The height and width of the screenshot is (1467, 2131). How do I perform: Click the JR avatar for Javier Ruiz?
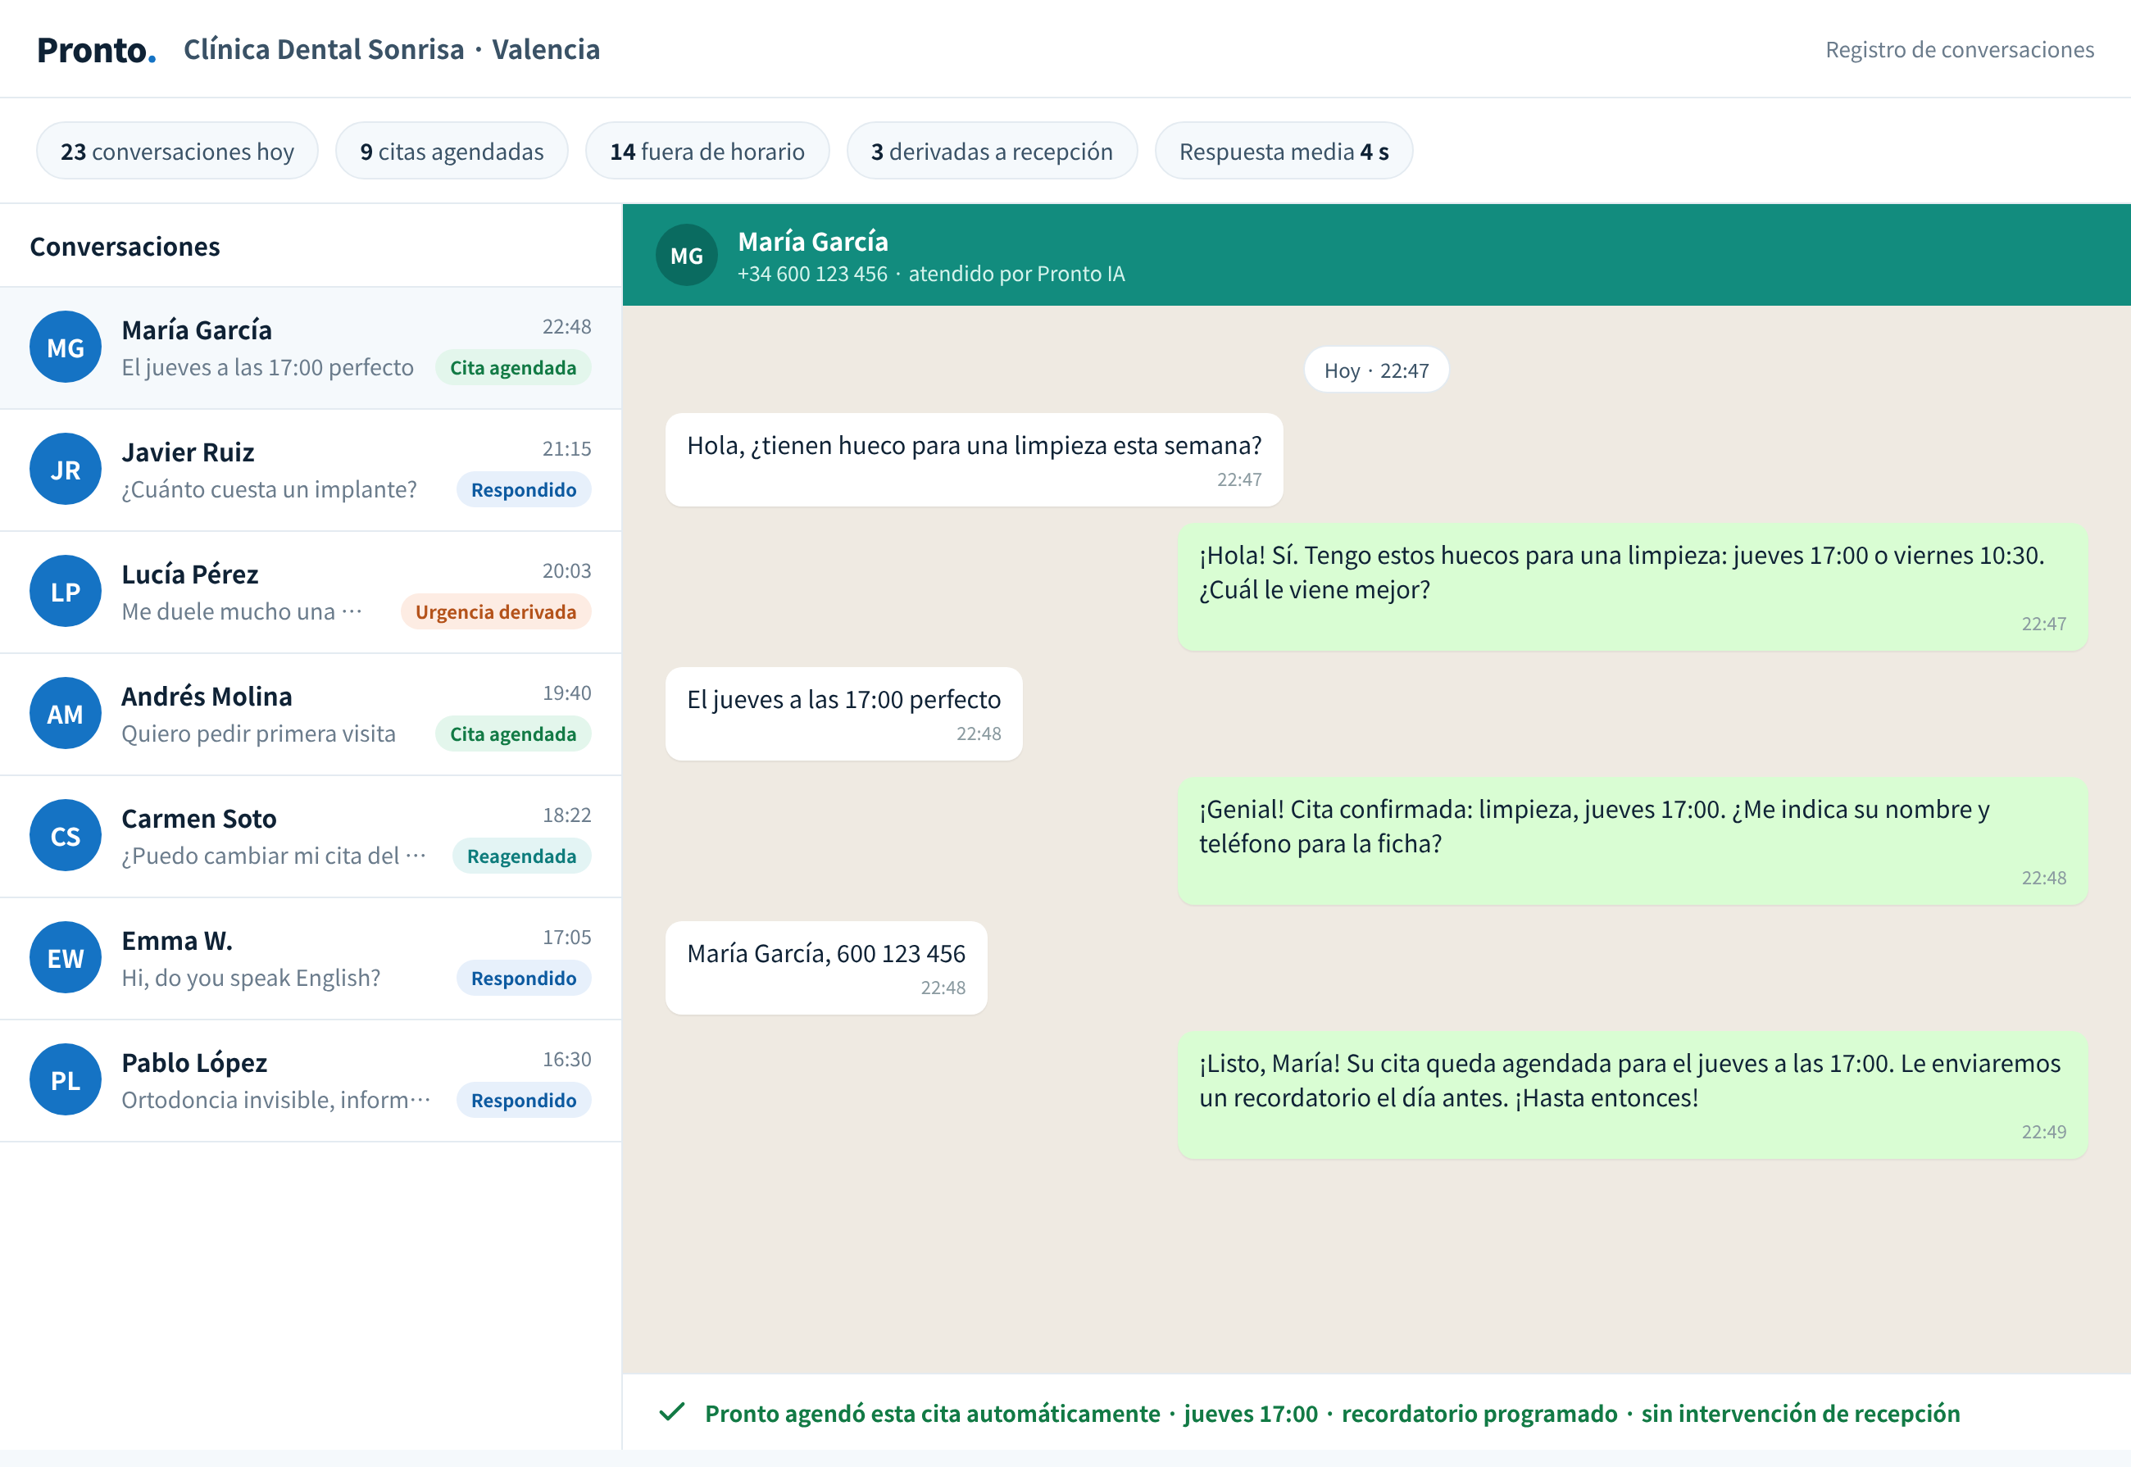click(66, 470)
